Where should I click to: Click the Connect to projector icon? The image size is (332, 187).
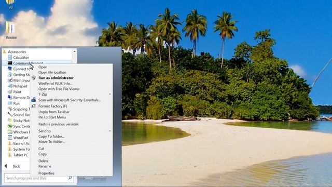pyautogui.click(x=10, y=69)
